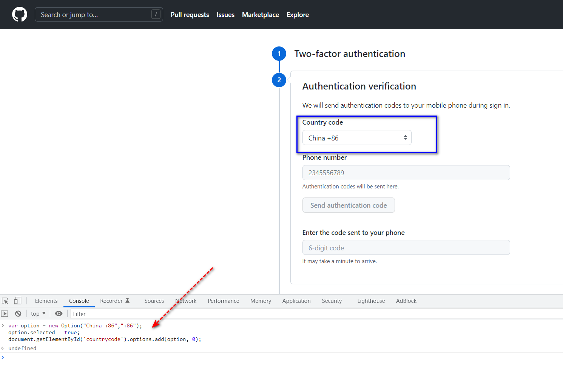Toggle the device toolbar emulator
This screenshot has height=381, width=563.
tap(17, 301)
